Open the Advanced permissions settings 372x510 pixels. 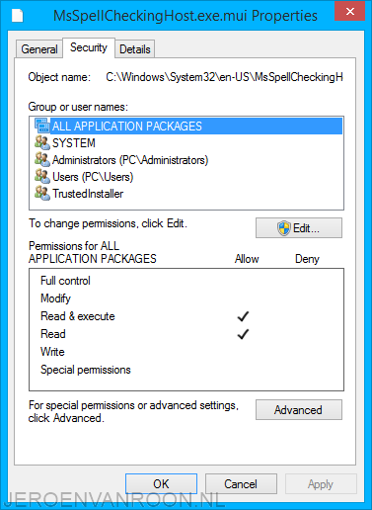299,410
